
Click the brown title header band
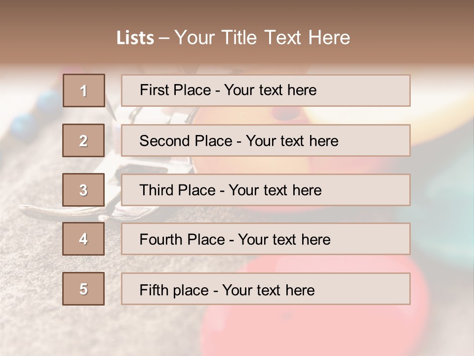pyautogui.click(x=237, y=32)
